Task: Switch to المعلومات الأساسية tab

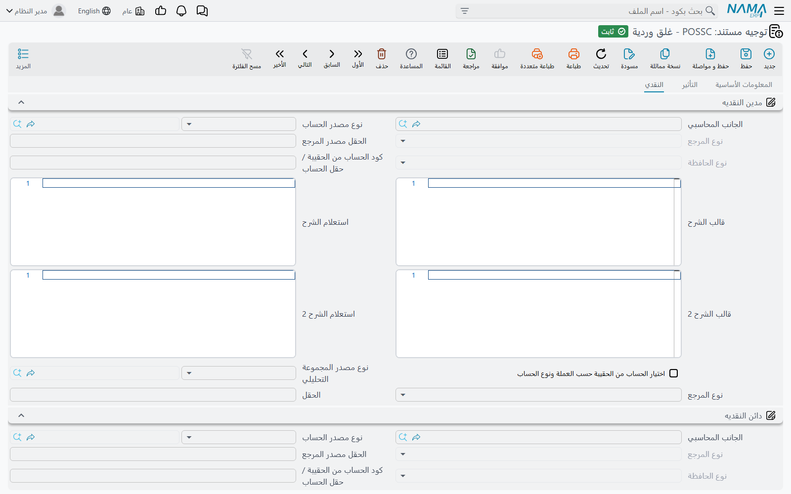Action: tap(744, 84)
